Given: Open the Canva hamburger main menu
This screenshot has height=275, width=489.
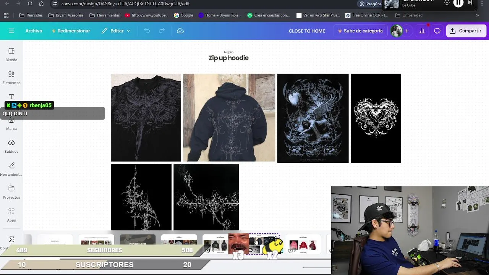Looking at the screenshot, I should pyautogui.click(x=11, y=31).
